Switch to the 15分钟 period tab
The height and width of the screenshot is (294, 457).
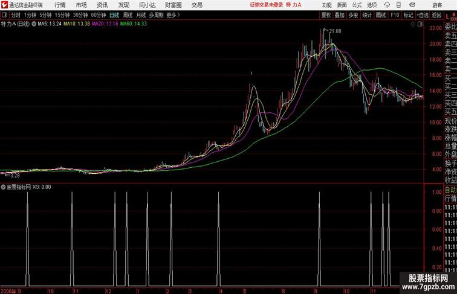[x=62, y=15]
